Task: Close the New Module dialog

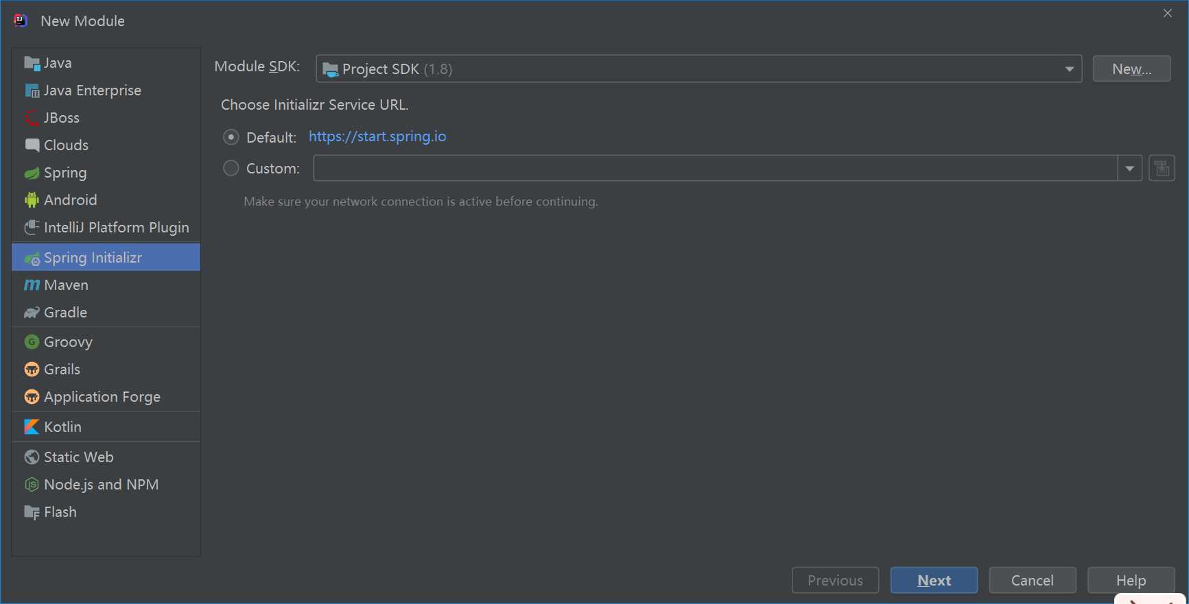Action: [1168, 13]
